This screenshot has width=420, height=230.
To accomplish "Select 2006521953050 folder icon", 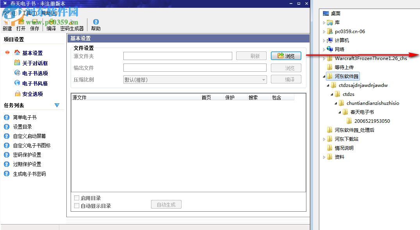I will [349, 121].
